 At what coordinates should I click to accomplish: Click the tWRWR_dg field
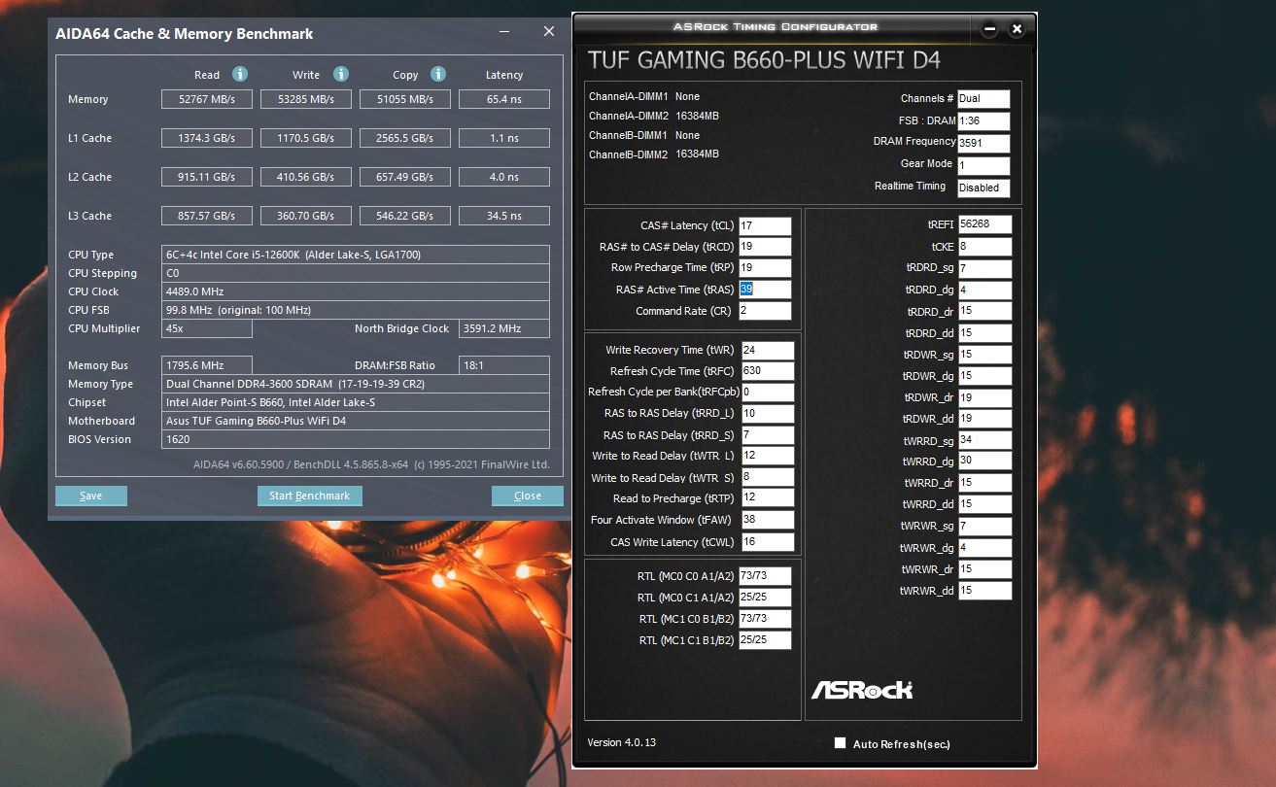[x=985, y=548]
